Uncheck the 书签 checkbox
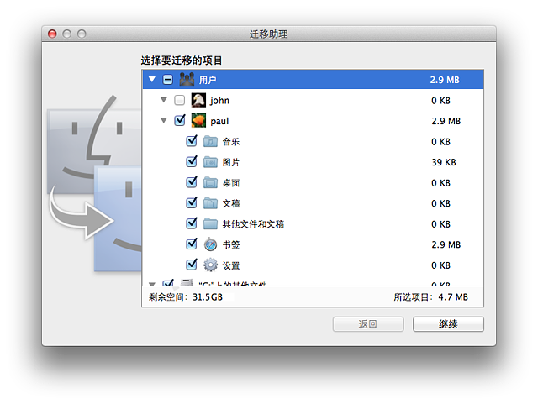This screenshot has height=404, width=538. tap(192, 244)
